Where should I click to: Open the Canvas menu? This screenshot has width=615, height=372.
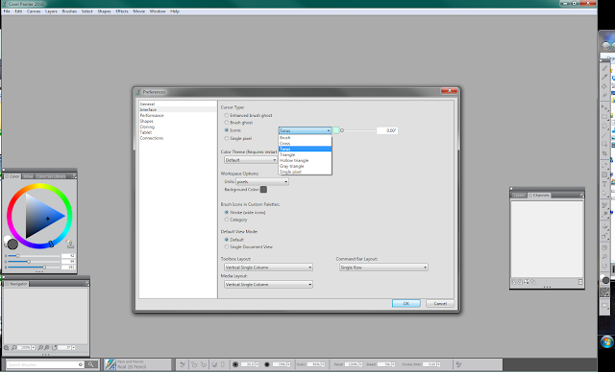tap(34, 12)
